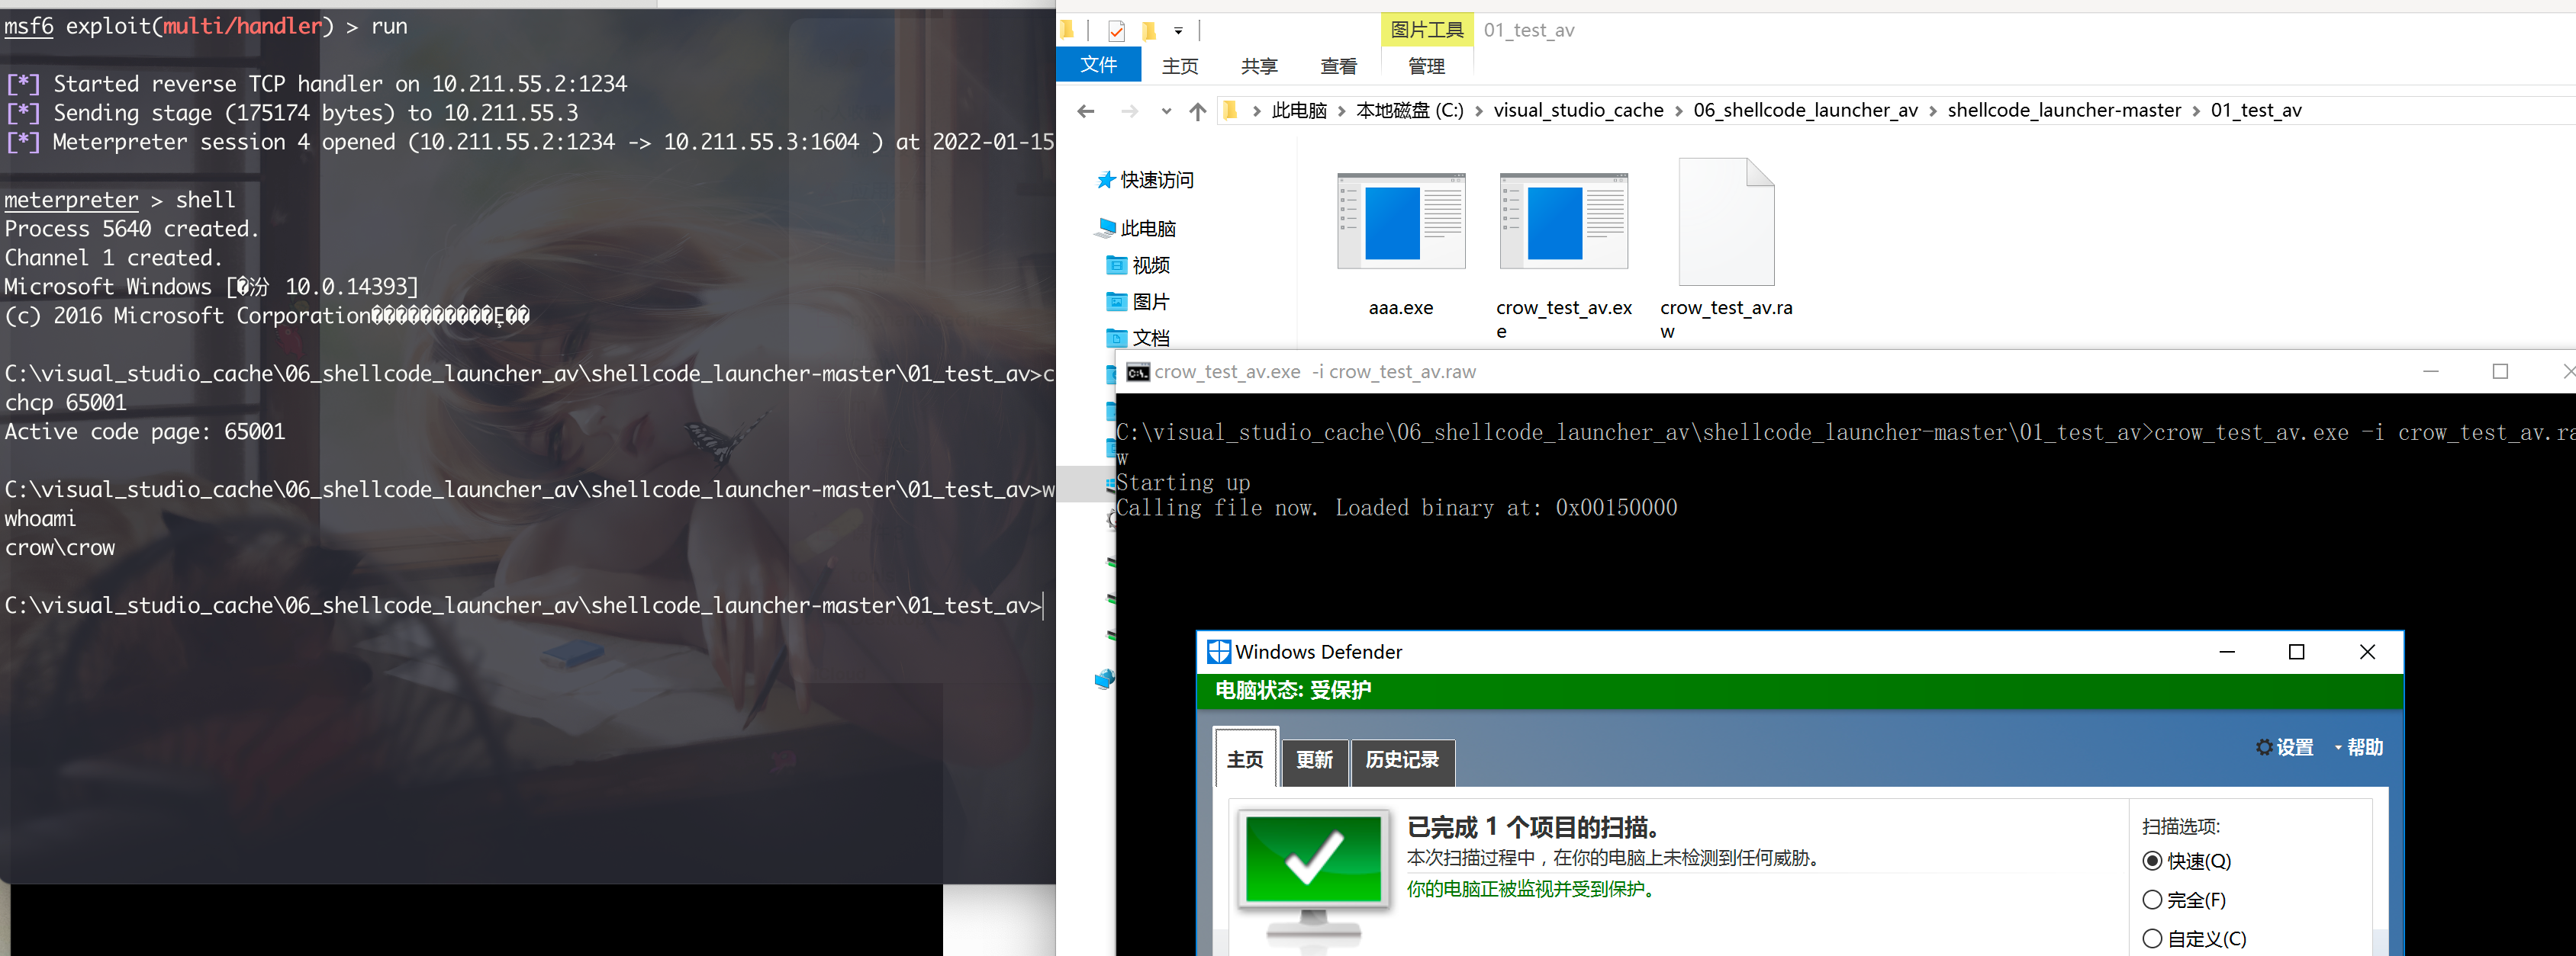Expand the chevron after visual_studio_cache in the breadcrumb

point(1679,111)
